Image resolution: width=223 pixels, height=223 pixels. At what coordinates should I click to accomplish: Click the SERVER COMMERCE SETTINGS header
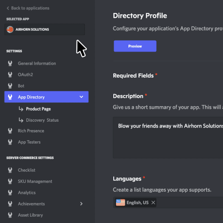[x=30, y=158]
